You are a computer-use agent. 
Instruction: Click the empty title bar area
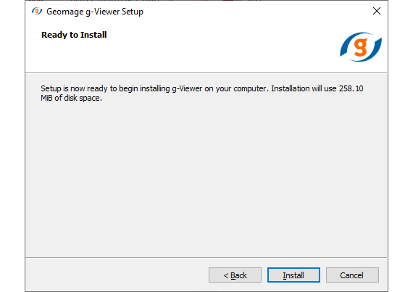click(x=256, y=12)
